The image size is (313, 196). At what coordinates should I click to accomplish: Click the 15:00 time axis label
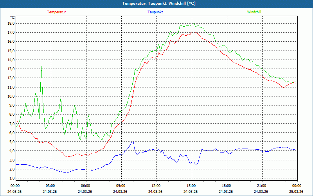(x=191, y=186)
